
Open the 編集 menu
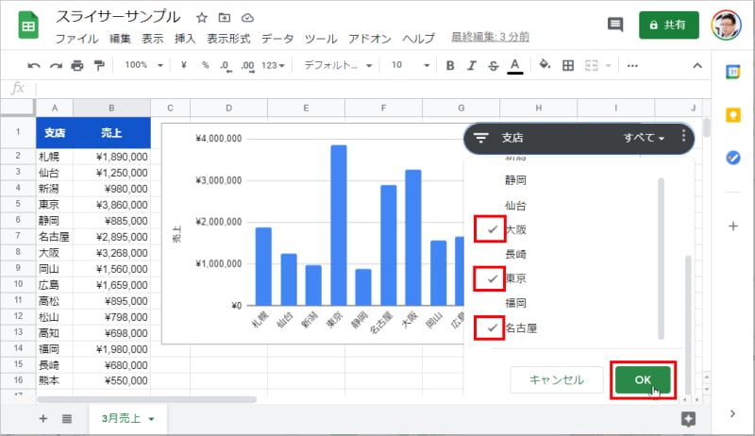(x=120, y=39)
